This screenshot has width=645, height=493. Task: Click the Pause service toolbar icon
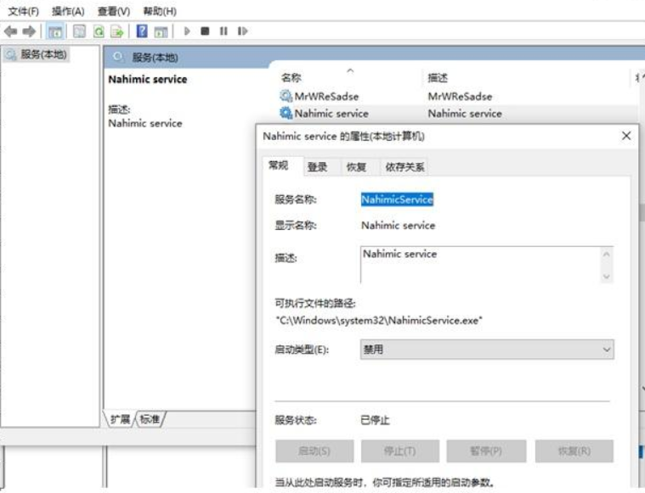pos(223,31)
